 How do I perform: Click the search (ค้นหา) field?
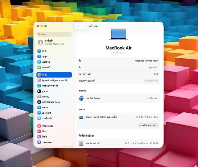[54, 34]
